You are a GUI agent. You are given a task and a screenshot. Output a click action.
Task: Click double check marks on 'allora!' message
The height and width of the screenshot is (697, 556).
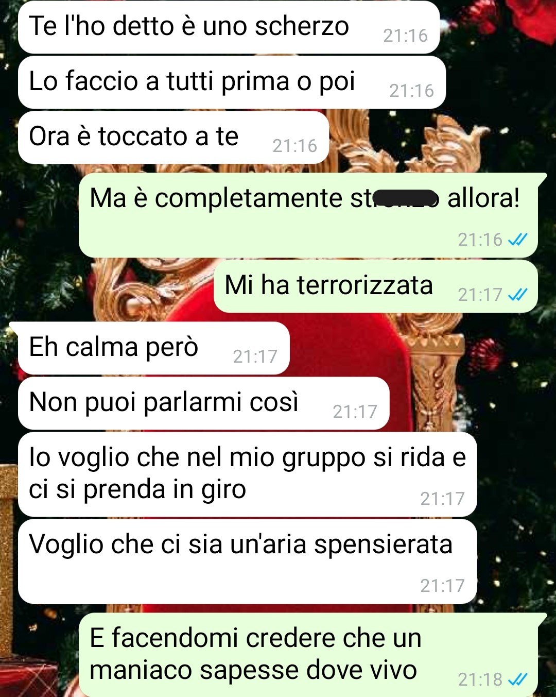click(517, 239)
